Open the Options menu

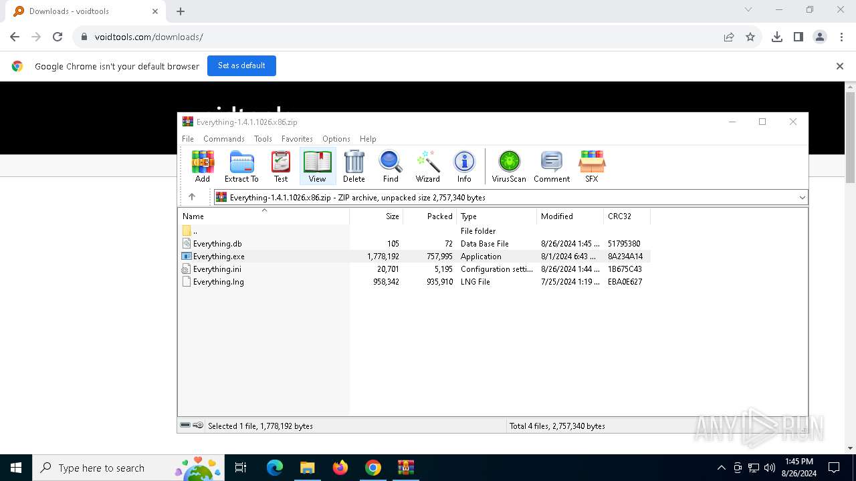coord(336,139)
